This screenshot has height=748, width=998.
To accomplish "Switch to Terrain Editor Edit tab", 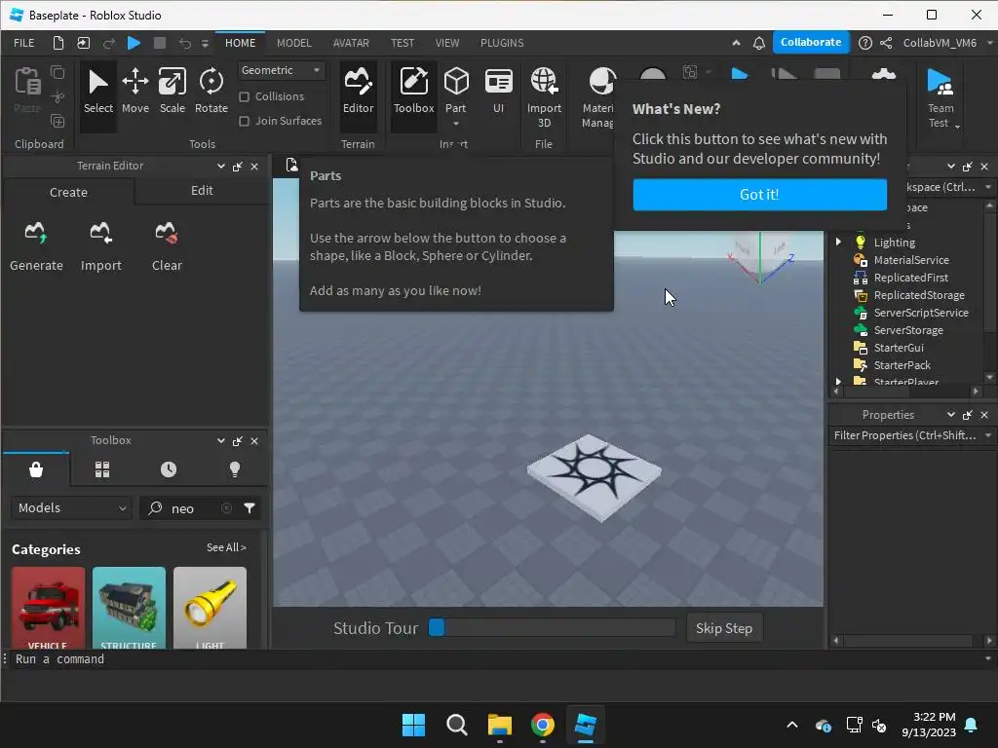I will (202, 190).
